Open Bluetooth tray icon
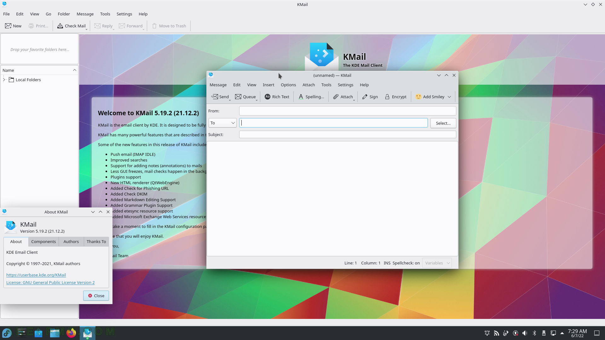Viewport: 605px width, 340px height. click(x=534, y=333)
